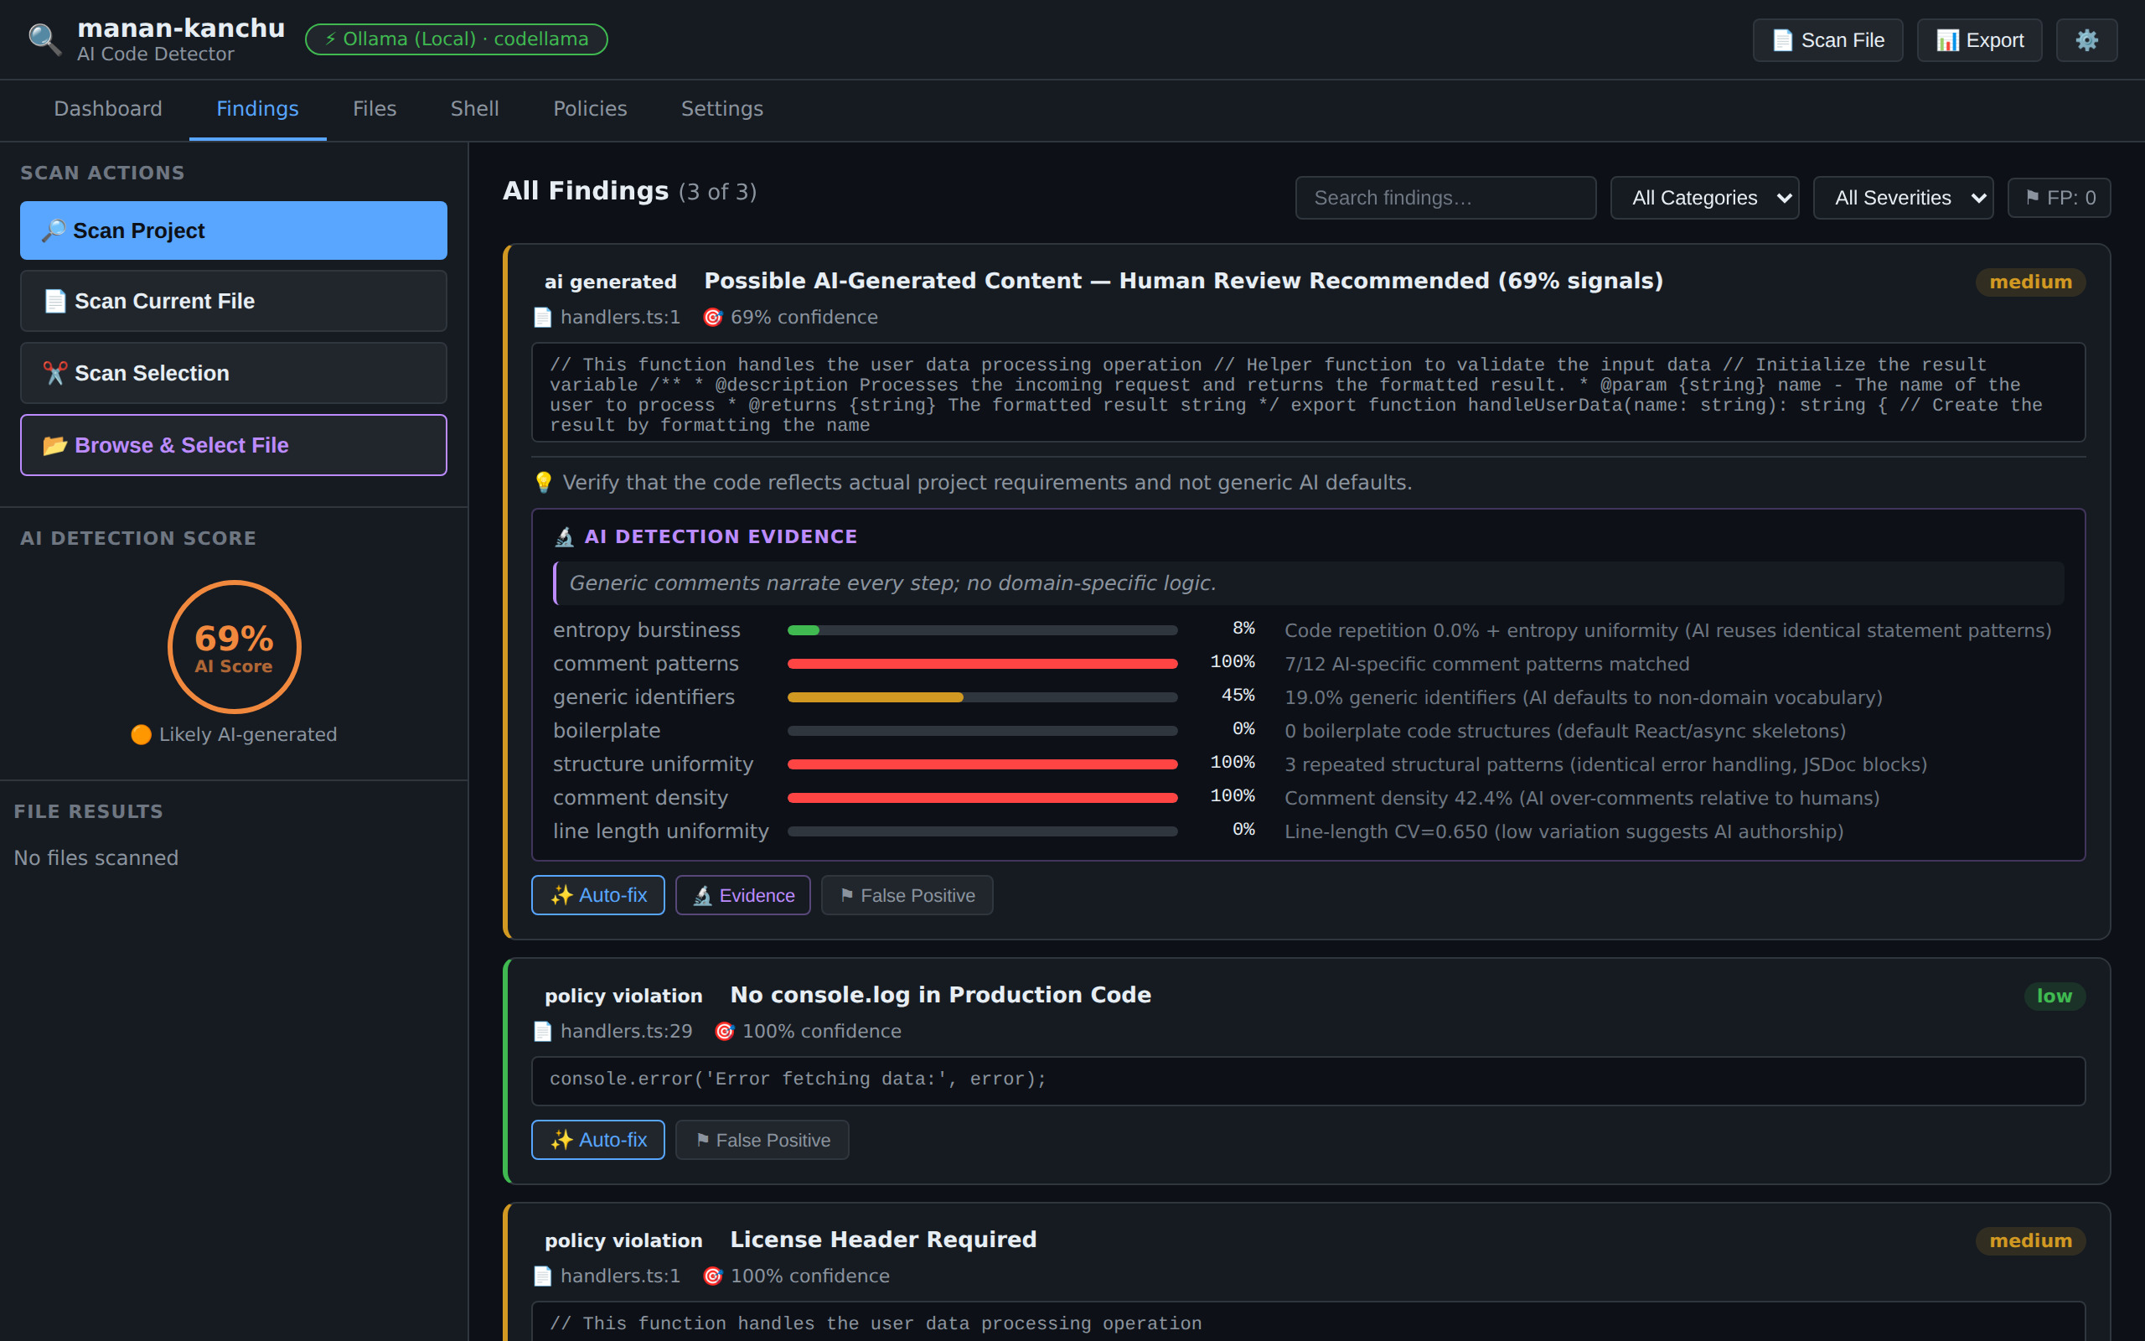The width and height of the screenshot is (2145, 1341).
Task: Click the file icon beside License Header handlers.ts:1
Action: (x=542, y=1276)
